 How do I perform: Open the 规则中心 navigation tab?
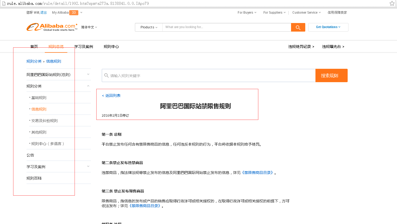click(x=111, y=47)
